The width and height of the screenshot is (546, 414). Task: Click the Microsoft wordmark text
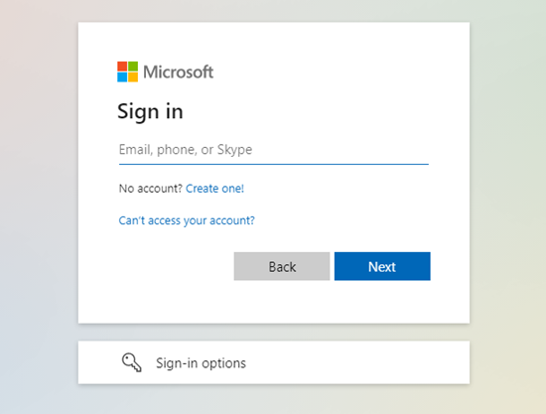(x=179, y=72)
